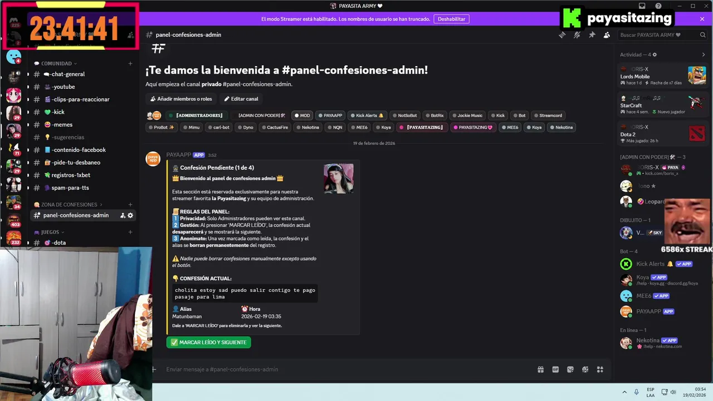
Task: Toggle the member list icon
Action: pyautogui.click(x=607, y=35)
